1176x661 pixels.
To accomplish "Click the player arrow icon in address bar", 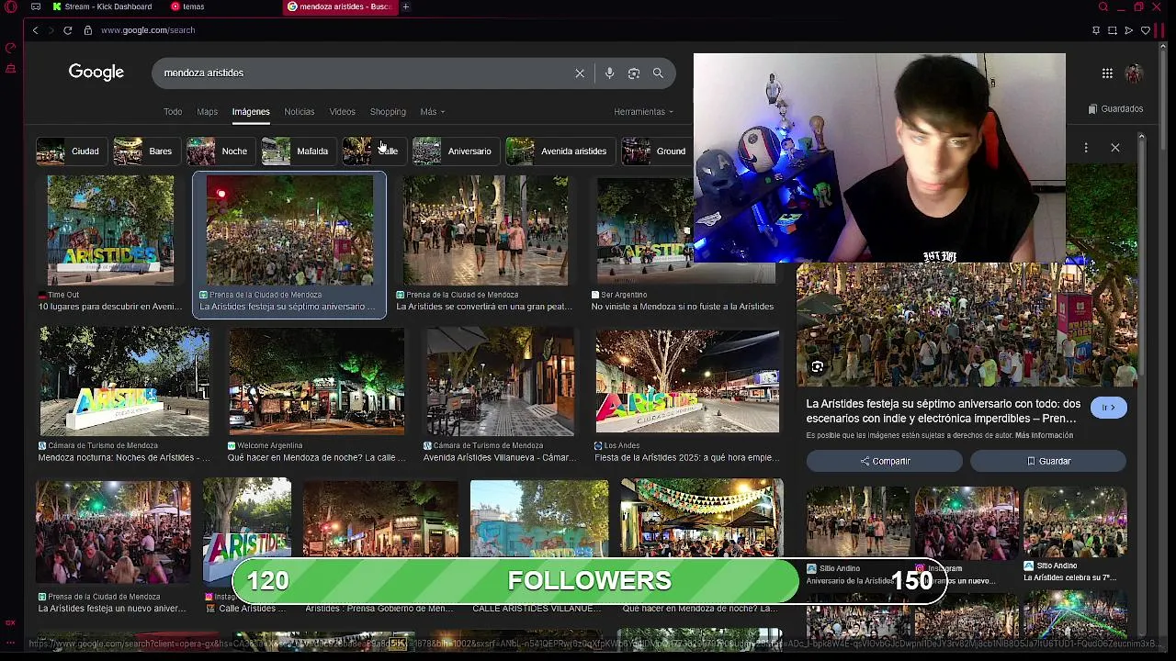I will (1128, 30).
